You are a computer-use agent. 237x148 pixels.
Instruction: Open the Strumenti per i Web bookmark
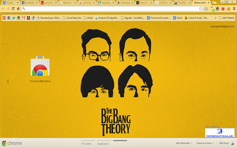pos(49,18)
